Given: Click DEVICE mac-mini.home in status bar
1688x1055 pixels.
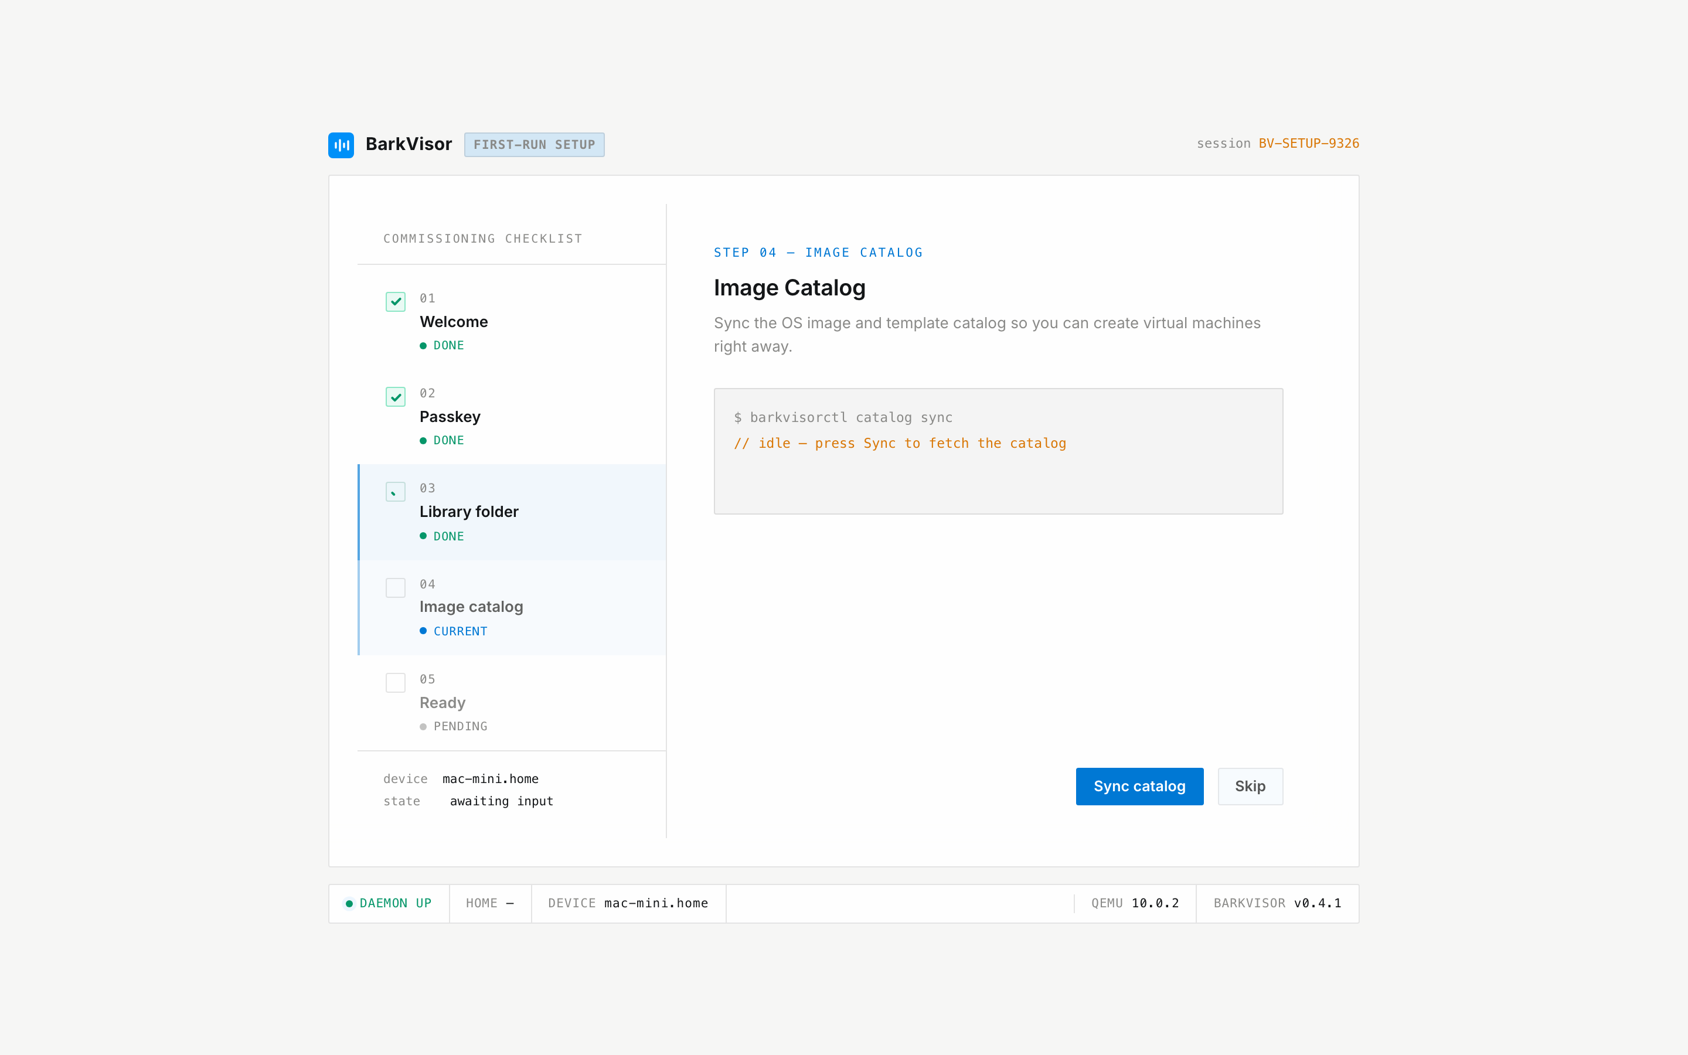Looking at the screenshot, I should (x=628, y=904).
